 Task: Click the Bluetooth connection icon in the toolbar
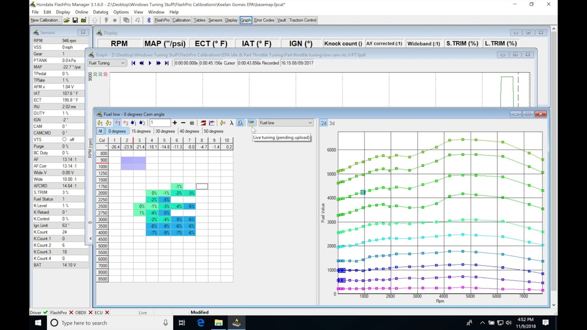pyautogui.click(x=148, y=20)
